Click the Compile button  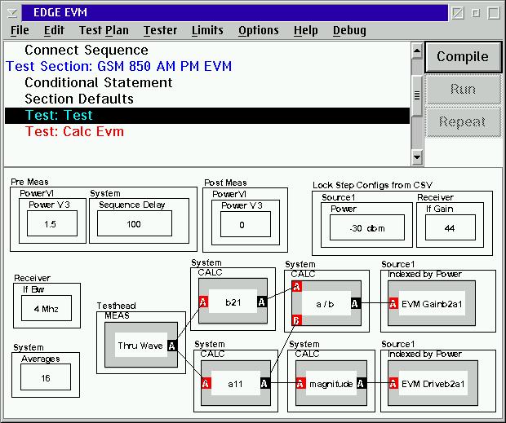coord(463,57)
